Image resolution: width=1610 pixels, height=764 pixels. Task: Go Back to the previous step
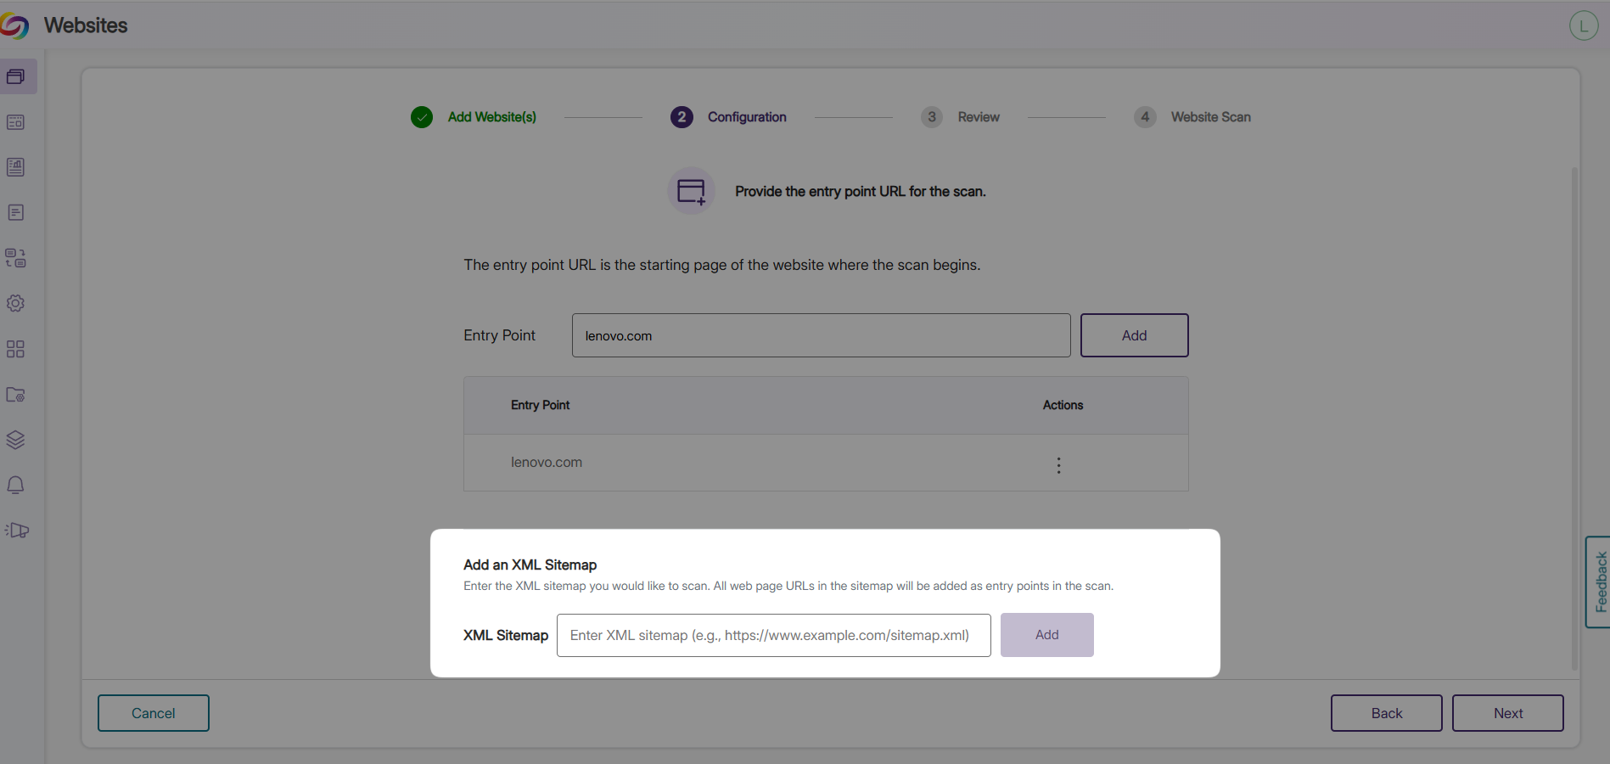pos(1386,713)
